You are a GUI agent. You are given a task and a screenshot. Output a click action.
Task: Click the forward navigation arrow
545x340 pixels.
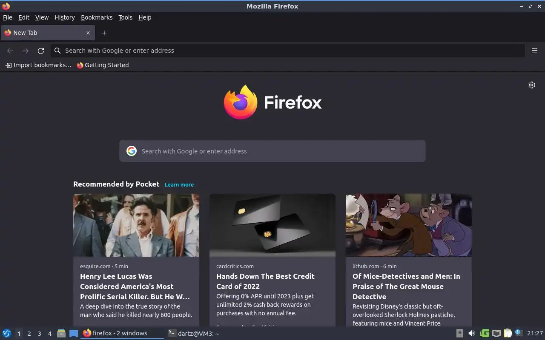click(26, 51)
